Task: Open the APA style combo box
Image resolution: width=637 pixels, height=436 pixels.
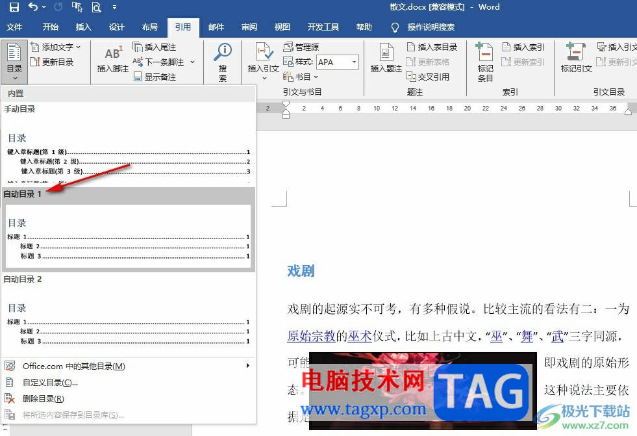Action: 338,62
